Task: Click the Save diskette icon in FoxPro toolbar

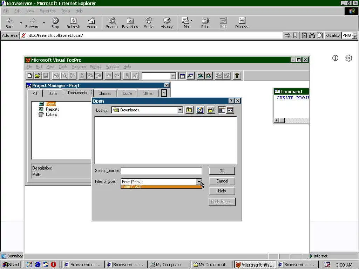Action: pyautogui.click(x=46, y=76)
